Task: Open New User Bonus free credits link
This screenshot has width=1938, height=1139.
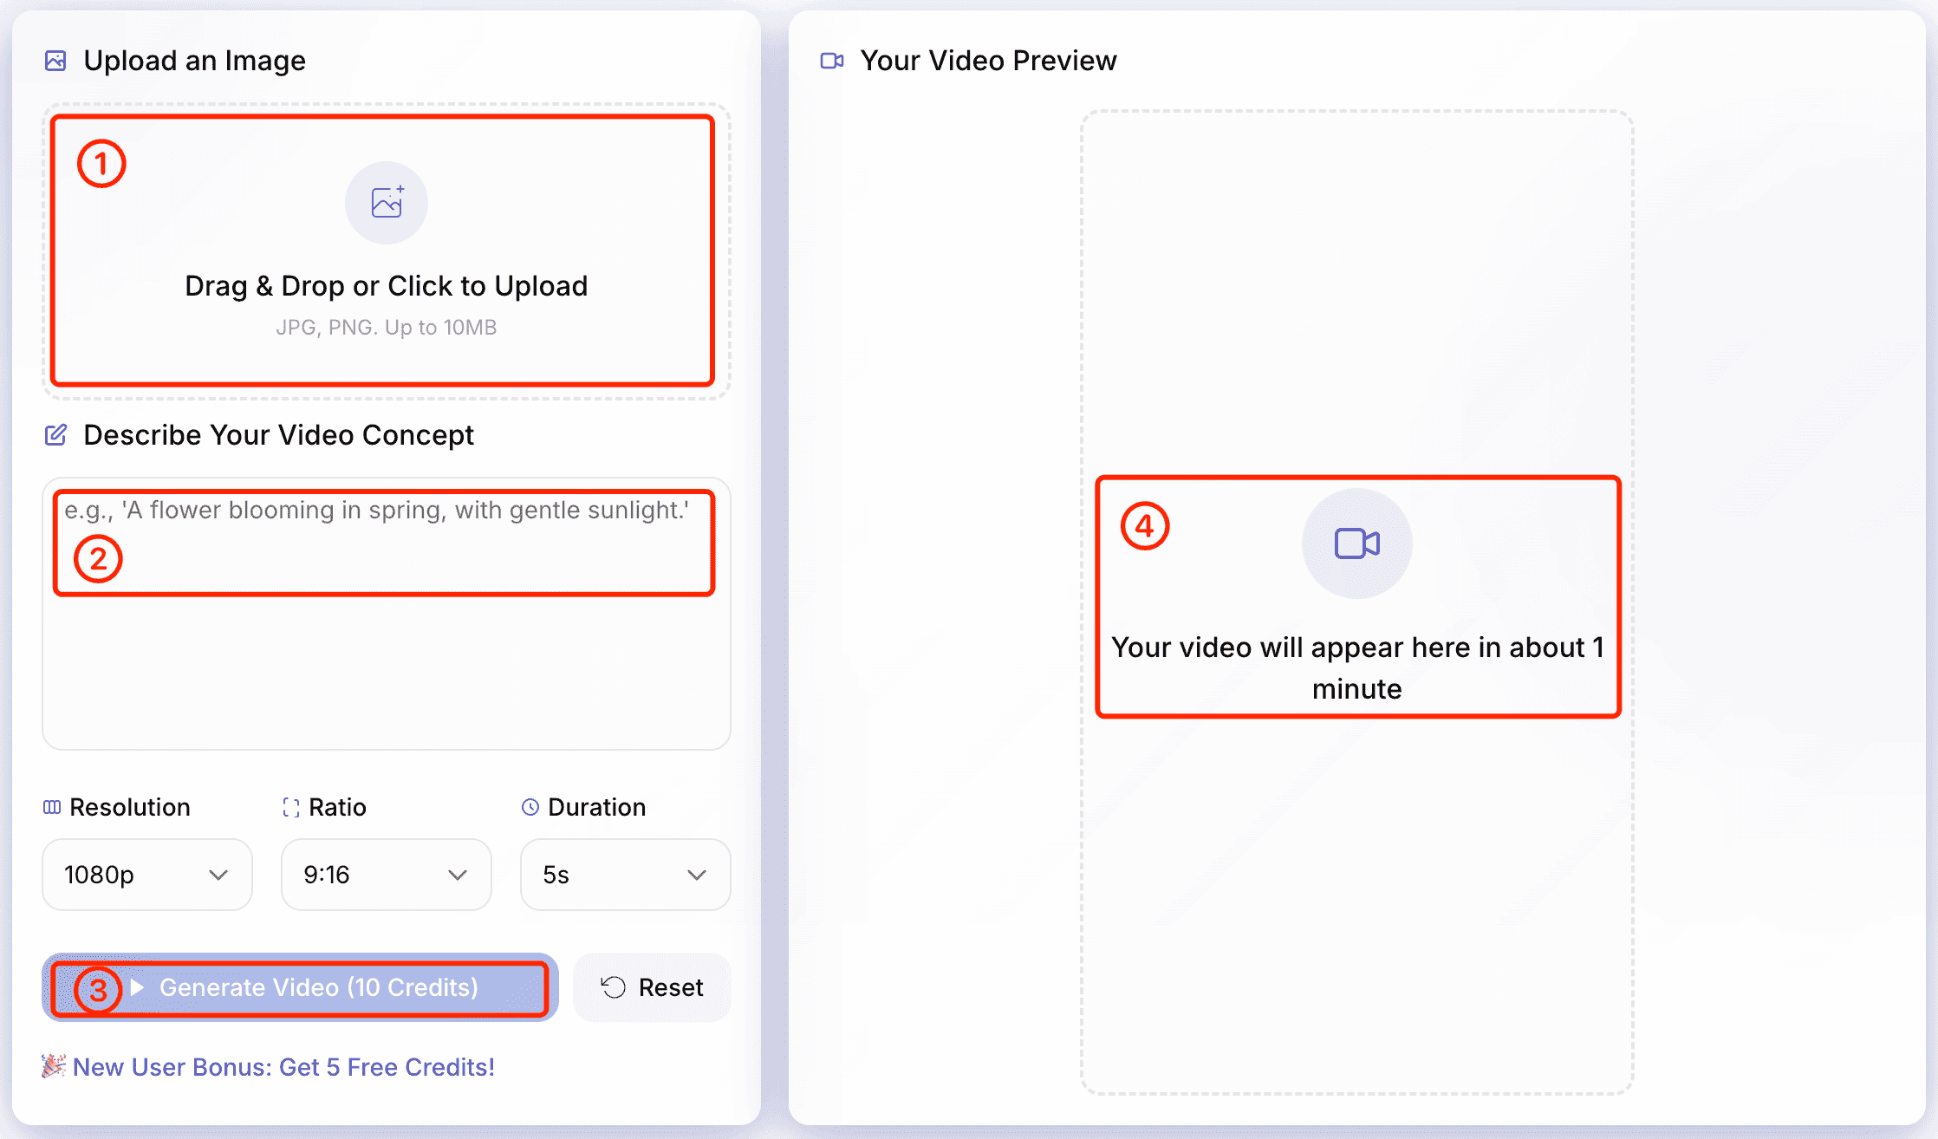Action: [283, 1067]
